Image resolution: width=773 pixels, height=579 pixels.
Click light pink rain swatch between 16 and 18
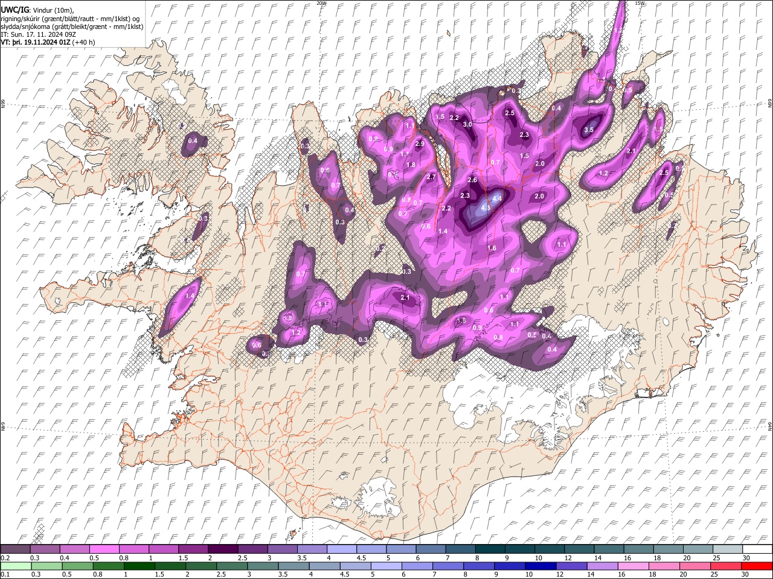pyautogui.click(x=632, y=566)
